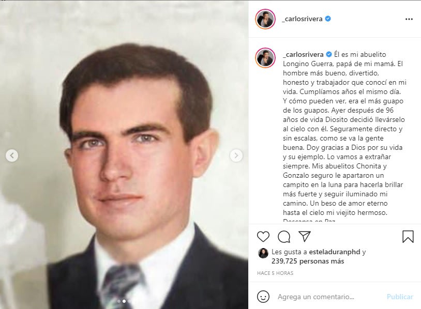
Task: Open the esteladuranphd profile link
Action: coord(335,252)
